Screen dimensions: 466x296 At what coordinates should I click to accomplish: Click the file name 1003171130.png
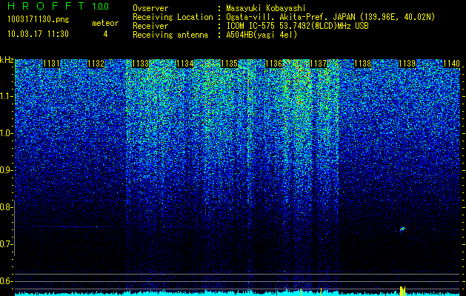tap(39, 20)
